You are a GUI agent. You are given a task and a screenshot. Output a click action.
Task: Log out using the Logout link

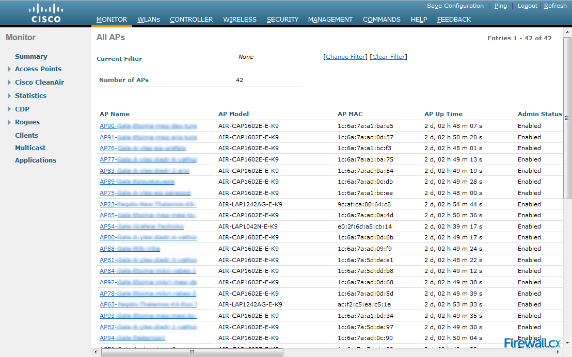pyautogui.click(x=528, y=6)
